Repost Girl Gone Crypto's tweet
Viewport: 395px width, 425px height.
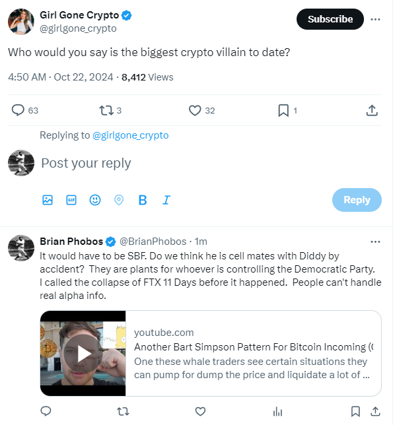[x=106, y=111]
